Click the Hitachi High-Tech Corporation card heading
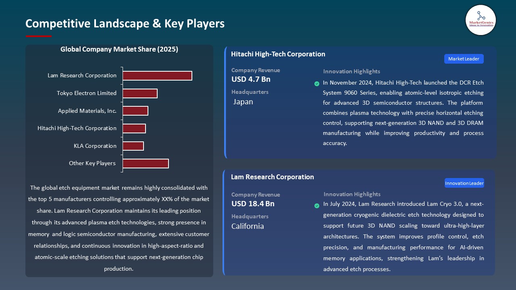This screenshot has height=290, width=516. pos(278,54)
